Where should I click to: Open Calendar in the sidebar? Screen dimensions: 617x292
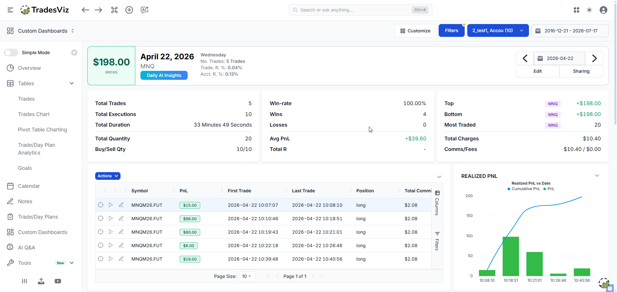pos(29,186)
